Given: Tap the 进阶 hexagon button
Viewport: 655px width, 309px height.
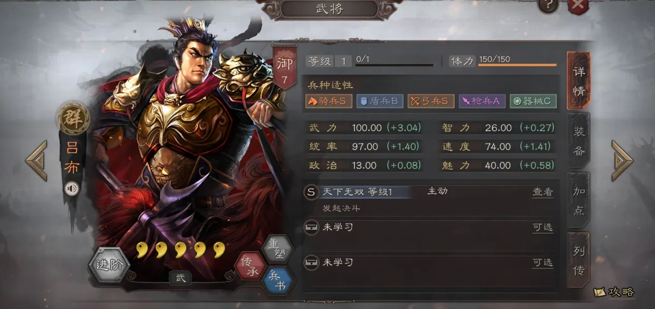Looking at the screenshot, I should tap(109, 264).
